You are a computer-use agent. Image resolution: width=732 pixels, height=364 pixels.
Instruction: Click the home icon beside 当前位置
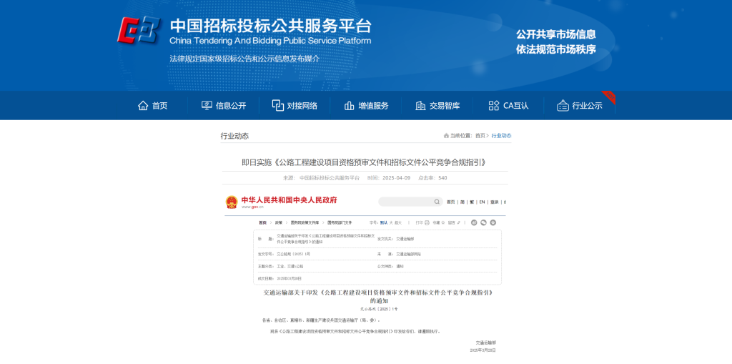click(446, 136)
